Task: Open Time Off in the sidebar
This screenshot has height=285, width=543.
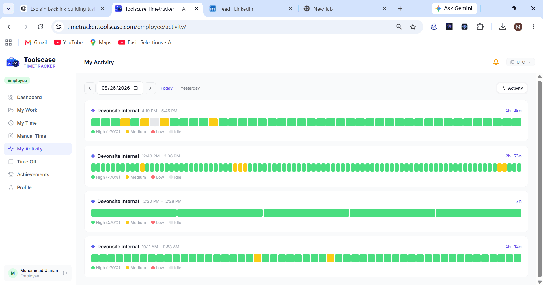Action: tap(38, 162)
